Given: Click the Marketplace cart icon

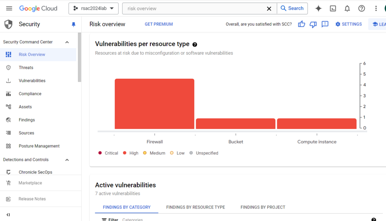Looking at the screenshot, I should pos(8,183).
